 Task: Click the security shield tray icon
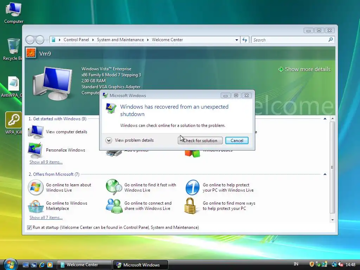click(x=311, y=264)
